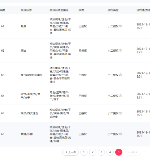Screen dimensions: 150x157
Task: Open page 4 of the category list
Action: pyautogui.click(x=110, y=152)
